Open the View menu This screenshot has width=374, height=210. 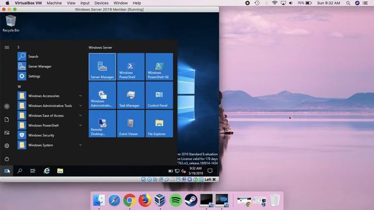point(71,3)
